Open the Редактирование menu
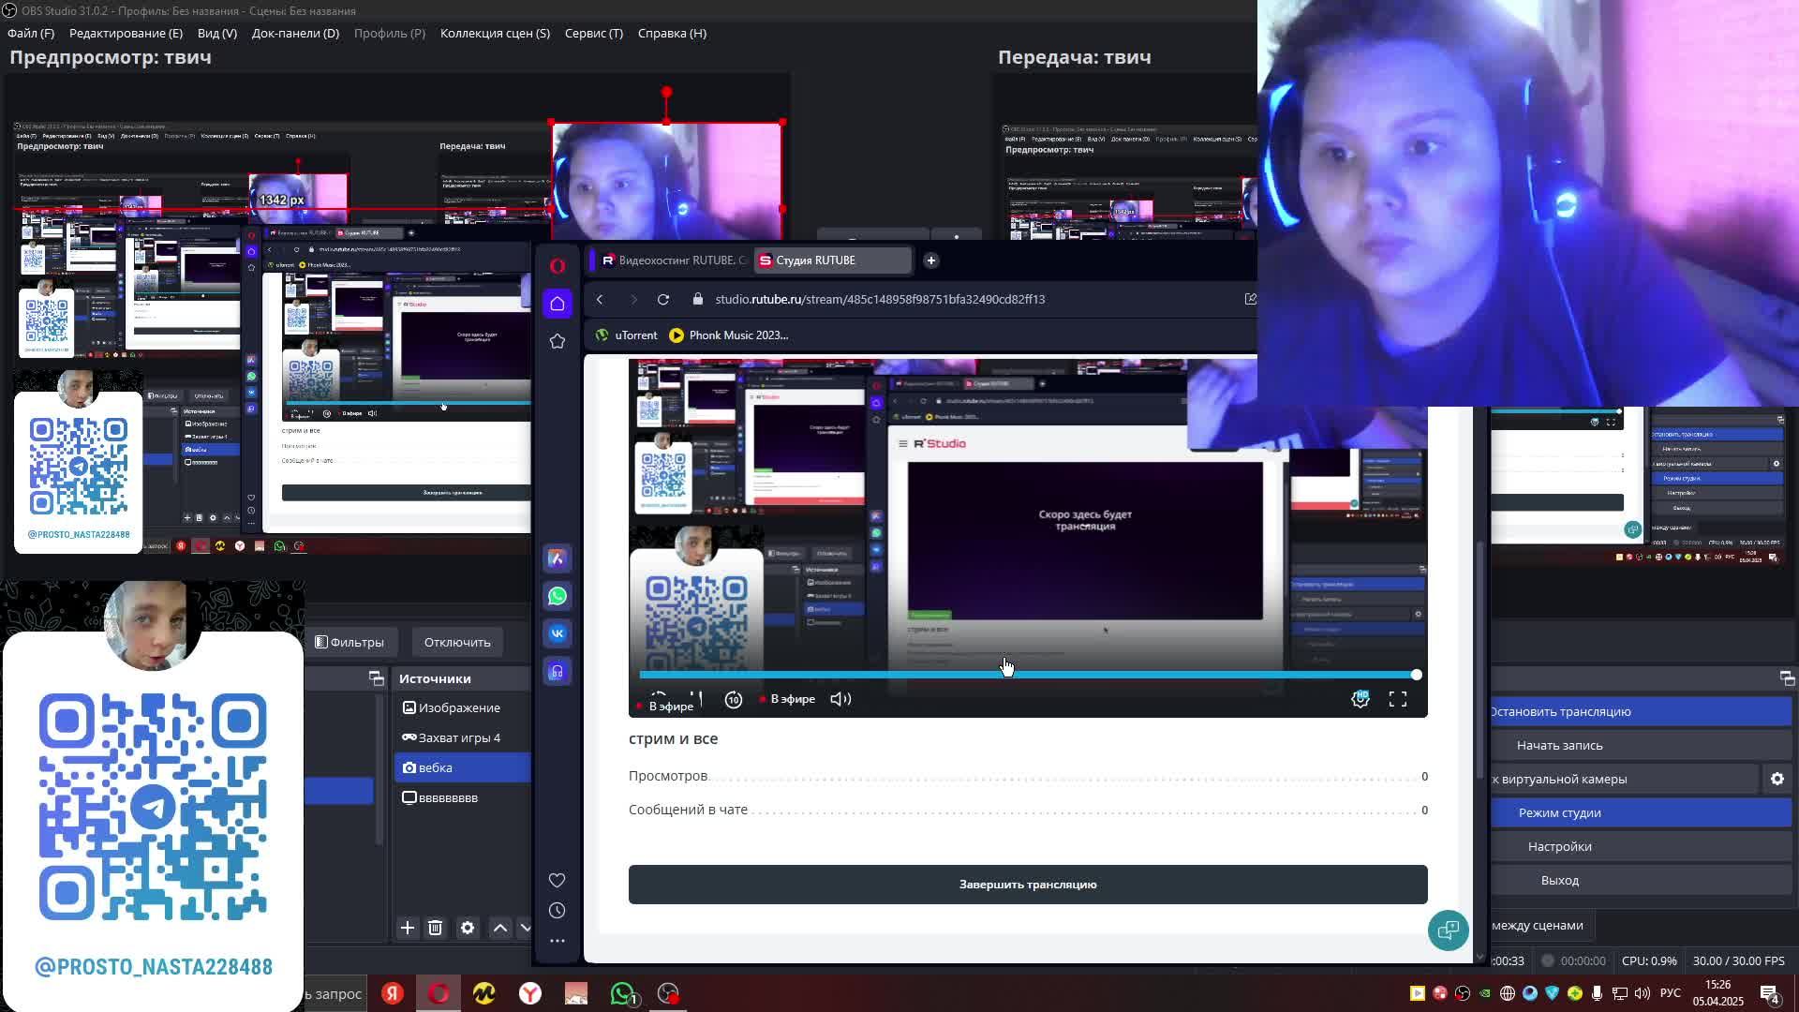This screenshot has height=1012, width=1799. (x=126, y=33)
